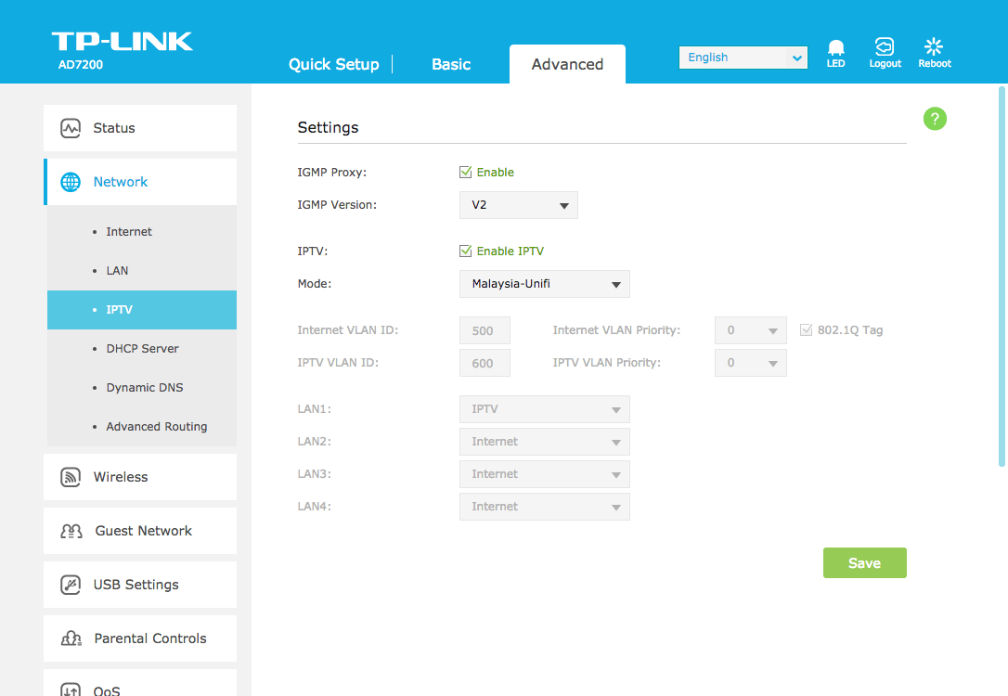Viewport: 1008px width, 696px height.
Task: Open the English language selector
Action: click(743, 58)
